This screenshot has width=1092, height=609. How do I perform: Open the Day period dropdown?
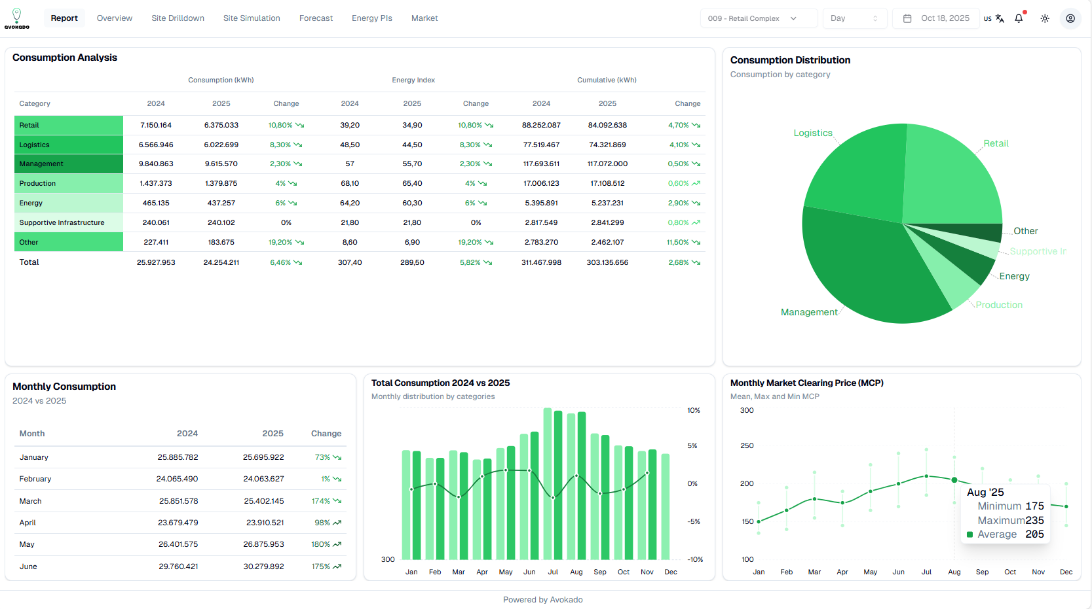click(854, 18)
